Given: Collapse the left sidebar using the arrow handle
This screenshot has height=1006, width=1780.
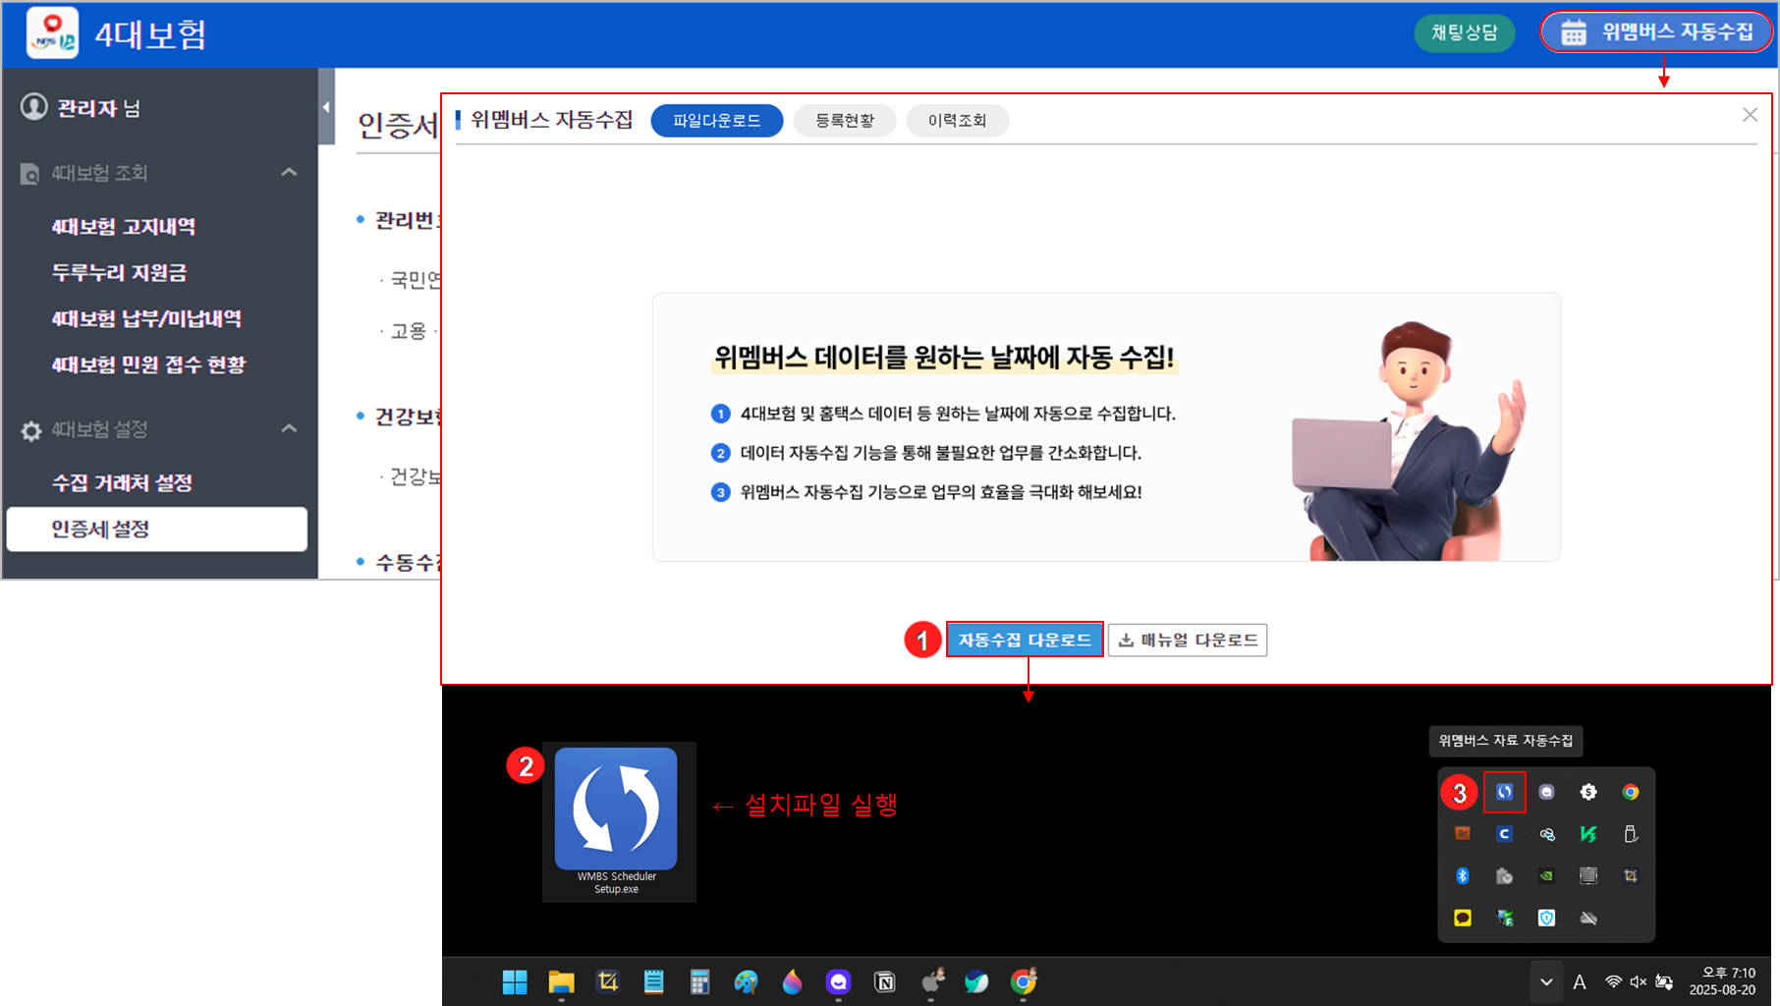Looking at the screenshot, I should point(326,107).
